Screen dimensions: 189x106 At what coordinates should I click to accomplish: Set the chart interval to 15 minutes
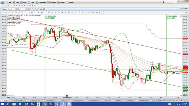19,6
